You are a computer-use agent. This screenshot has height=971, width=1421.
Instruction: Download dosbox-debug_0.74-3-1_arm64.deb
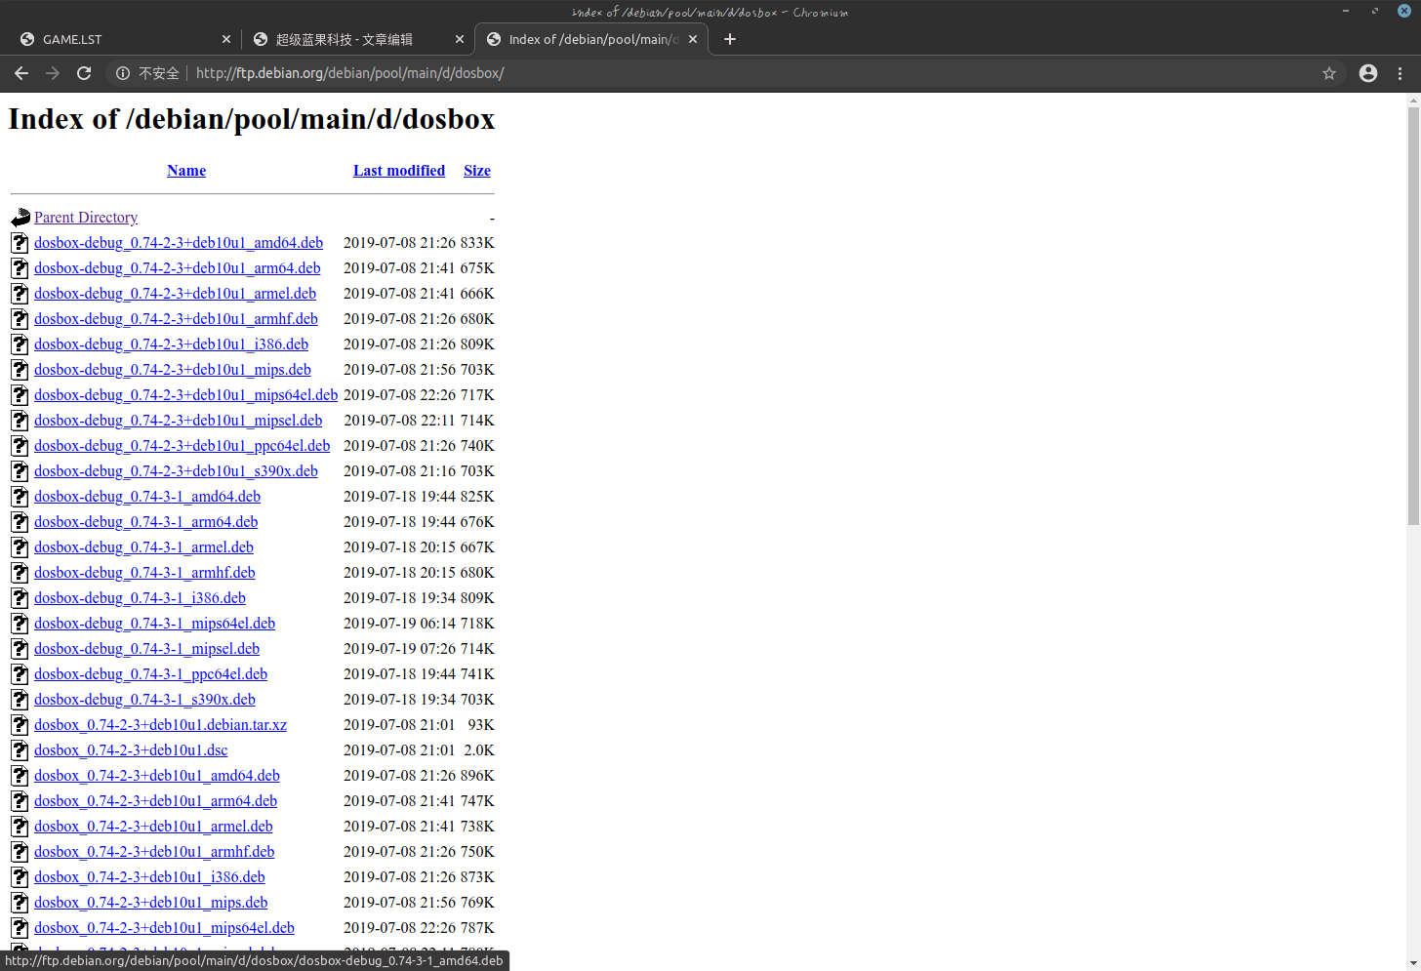pos(145,522)
